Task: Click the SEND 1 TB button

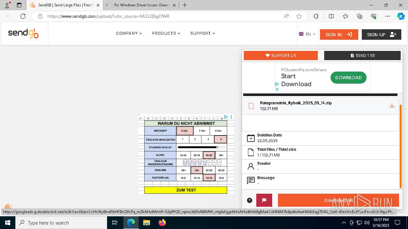Action: tap(362, 55)
